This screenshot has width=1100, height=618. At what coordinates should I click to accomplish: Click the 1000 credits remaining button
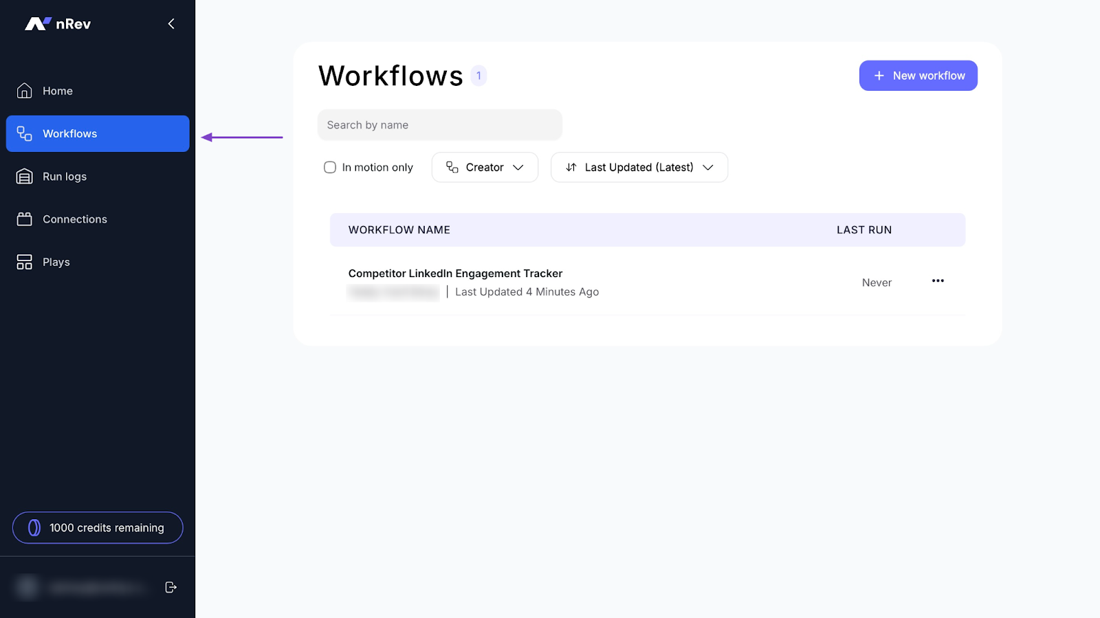[98, 528]
